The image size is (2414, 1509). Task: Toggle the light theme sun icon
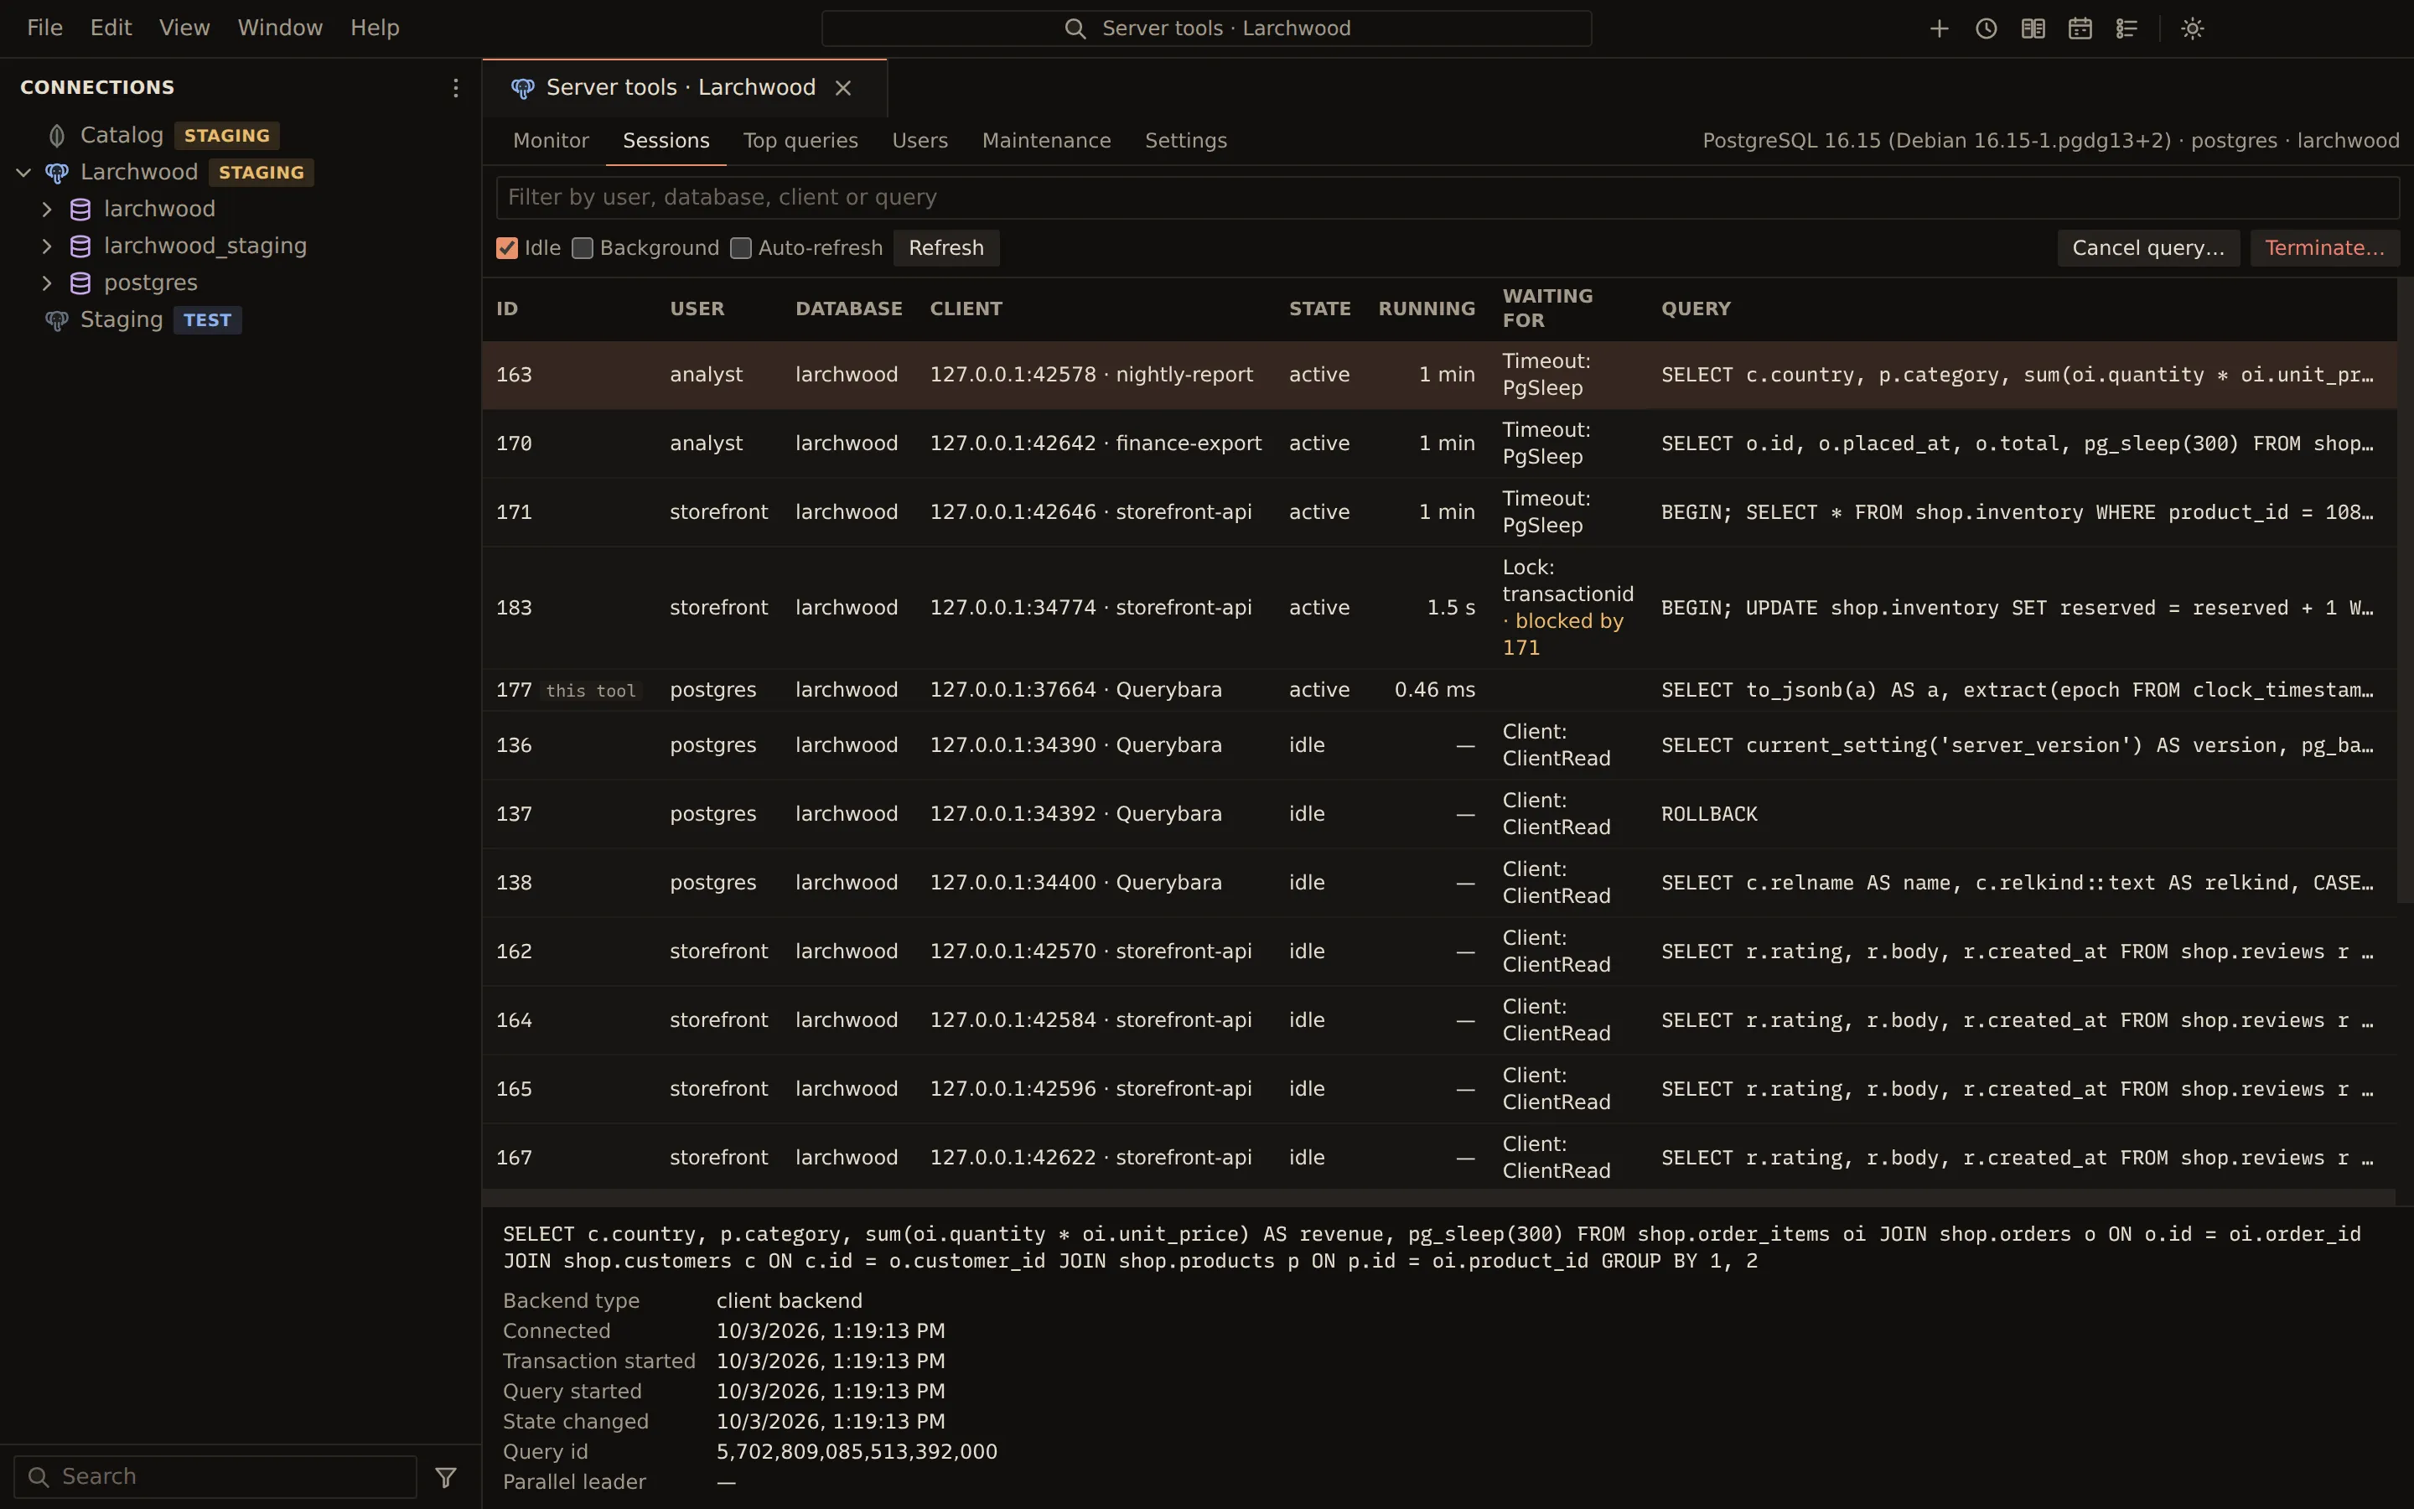2192,29
